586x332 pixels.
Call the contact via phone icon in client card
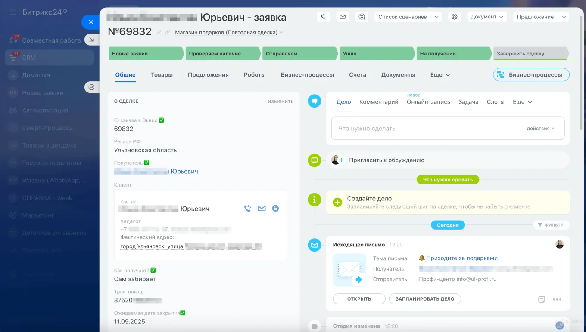click(248, 209)
